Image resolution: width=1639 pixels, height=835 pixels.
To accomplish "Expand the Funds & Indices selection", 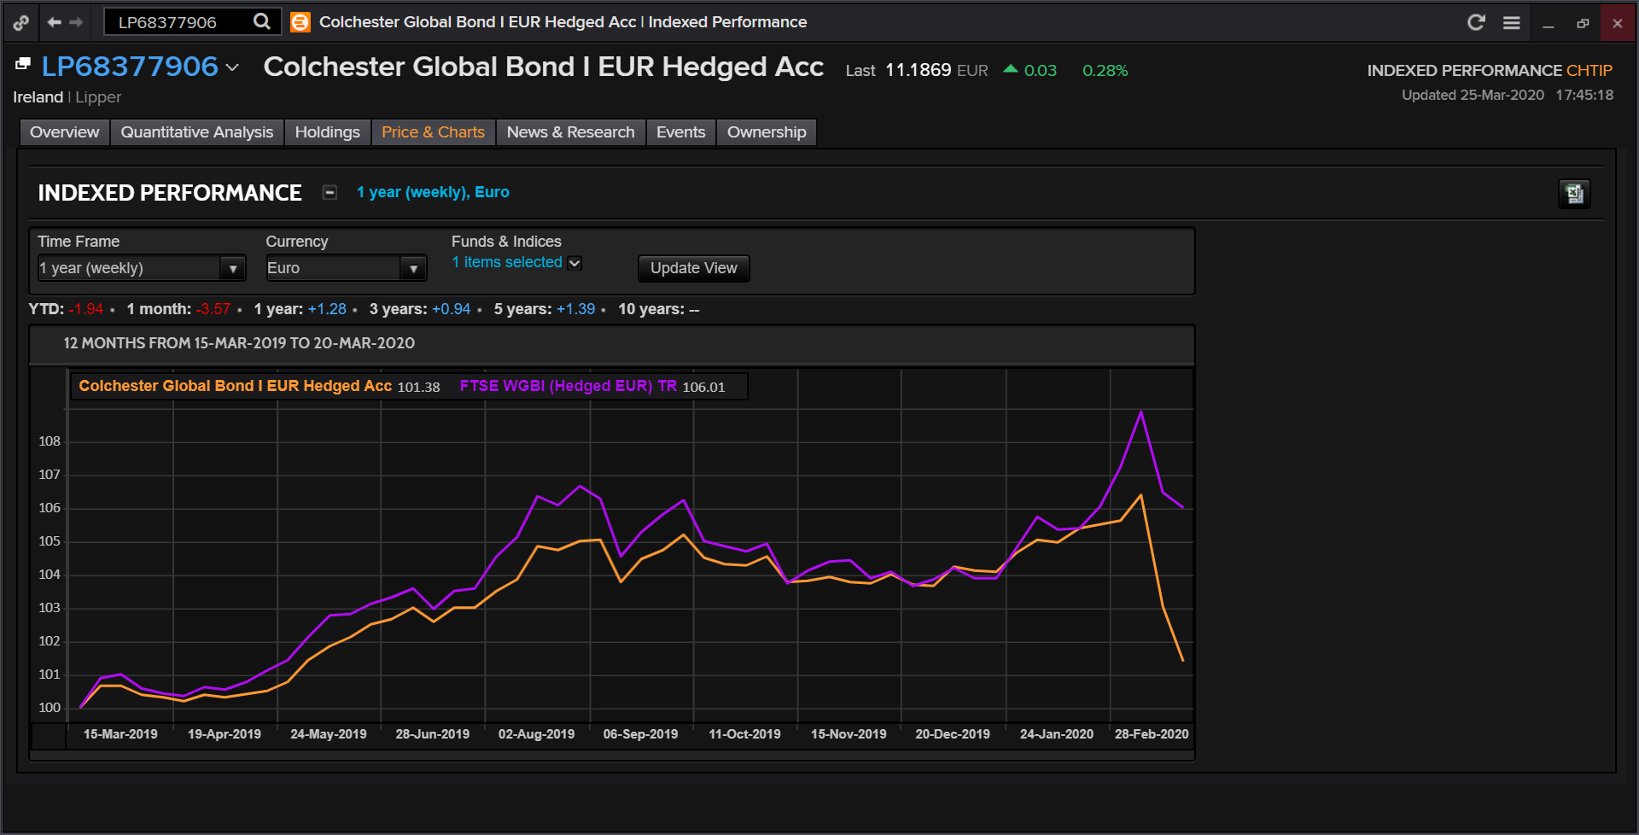I will pyautogui.click(x=575, y=263).
